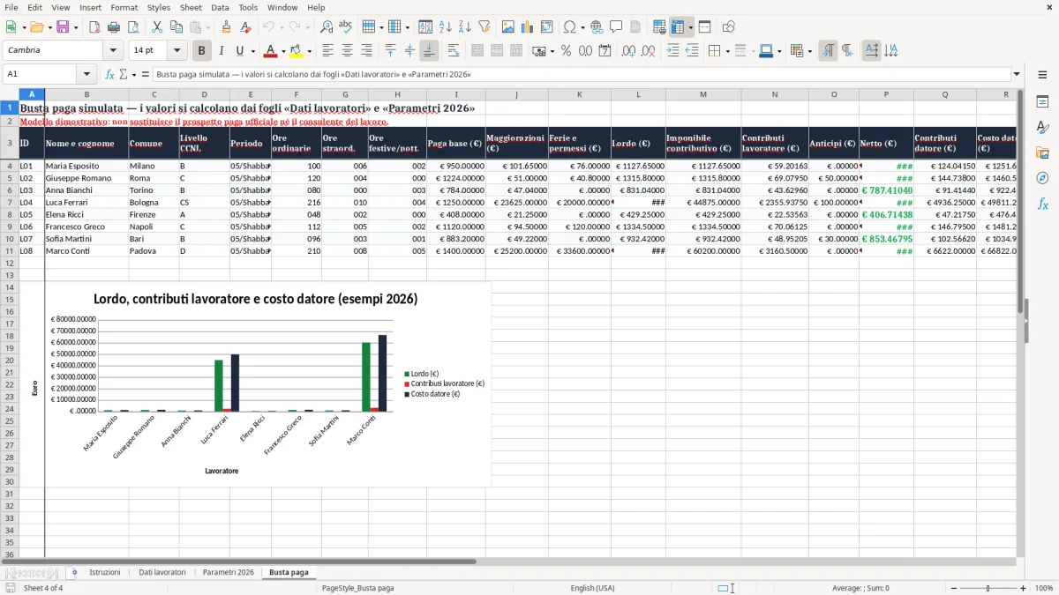Image resolution: width=1059 pixels, height=595 pixels.
Task: Toggle Center Horizontally alignment
Action: click(x=347, y=51)
